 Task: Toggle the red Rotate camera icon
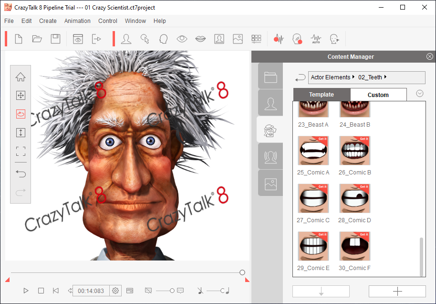pos(21,114)
